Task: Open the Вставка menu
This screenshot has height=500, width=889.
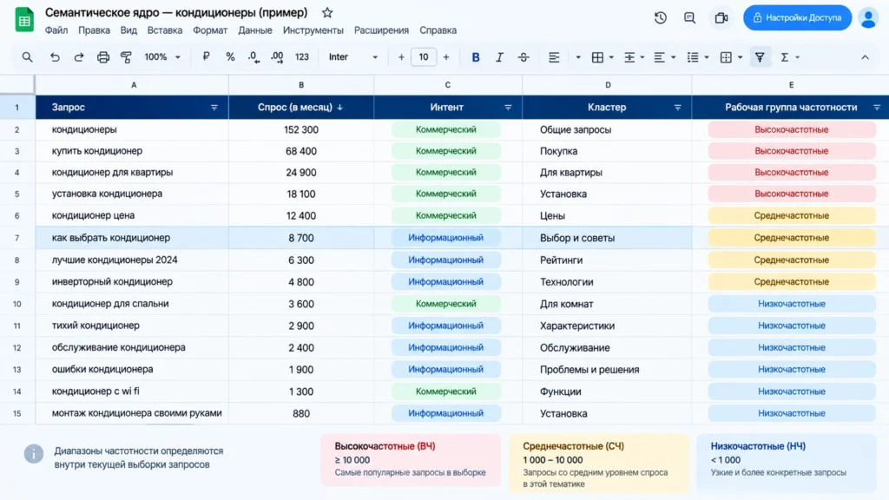Action: [x=164, y=30]
